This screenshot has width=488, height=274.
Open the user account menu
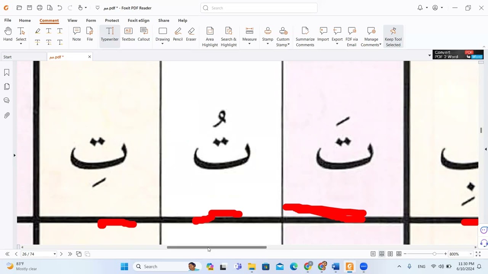(435, 8)
